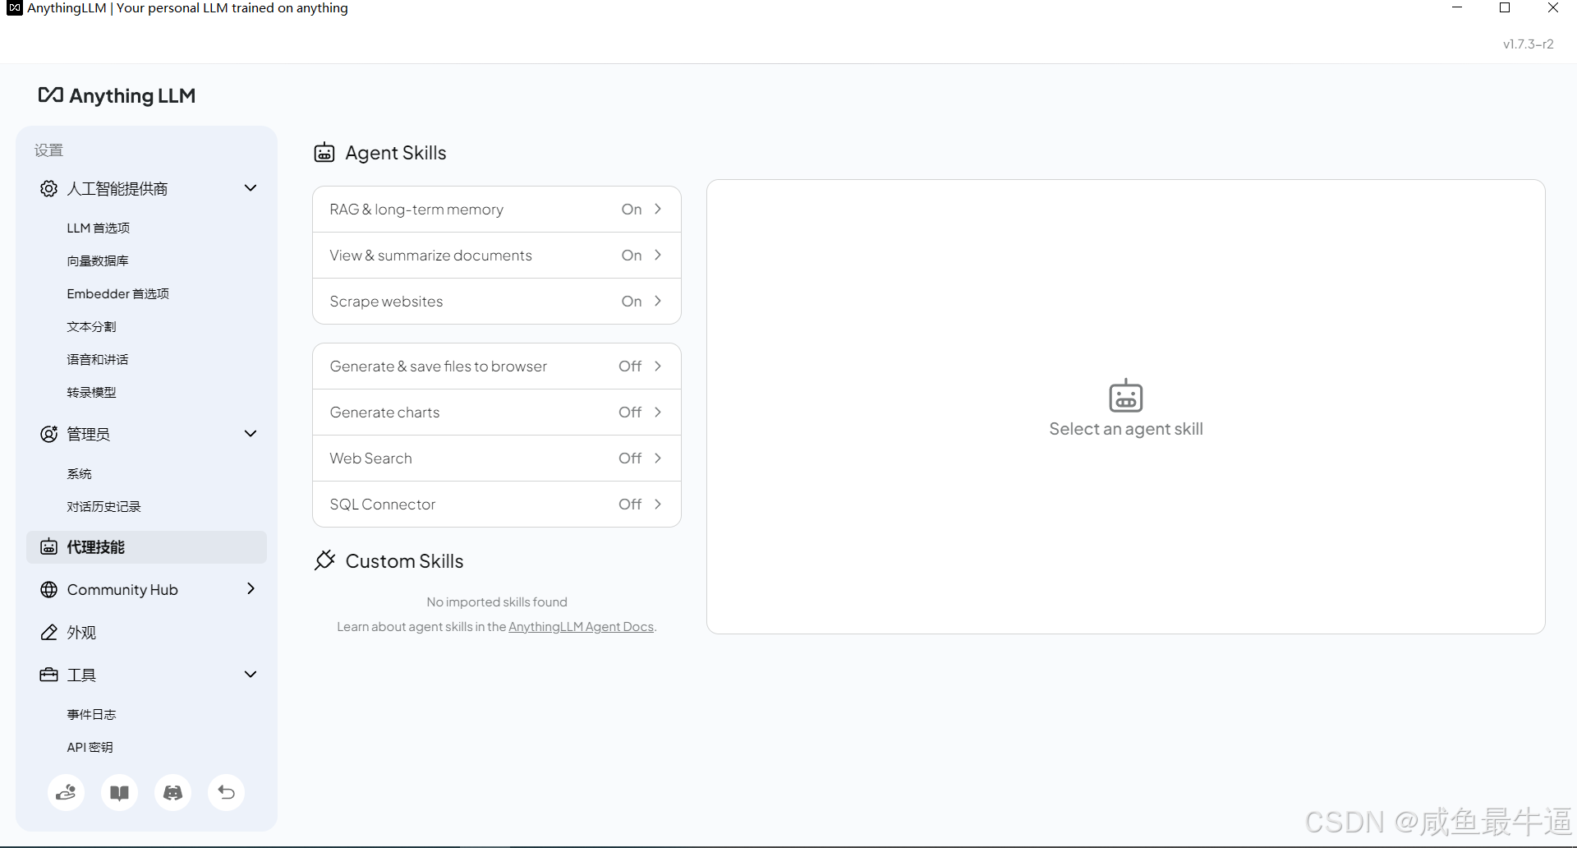
Task: Click the admin icon beside 管理员
Action: click(x=48, y=434)
